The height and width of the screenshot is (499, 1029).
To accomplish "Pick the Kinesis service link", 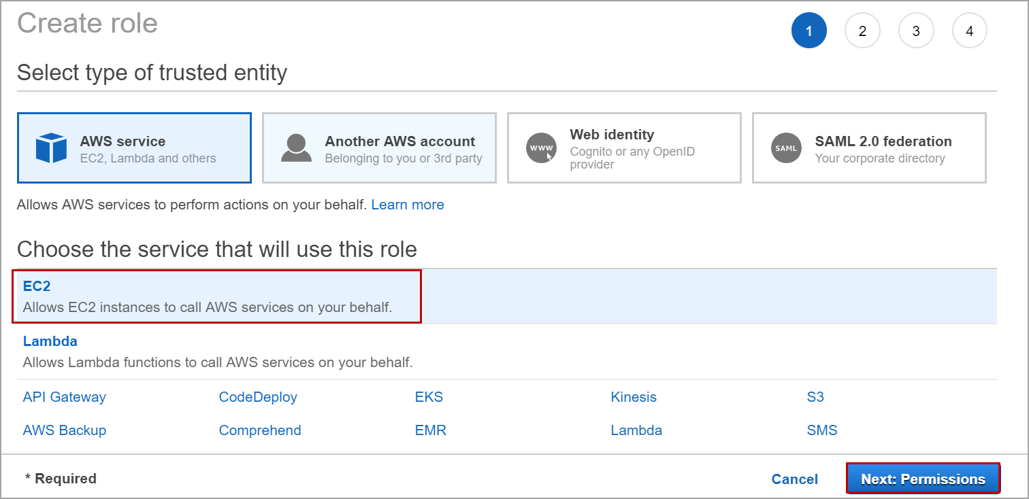I will (634, 397).
